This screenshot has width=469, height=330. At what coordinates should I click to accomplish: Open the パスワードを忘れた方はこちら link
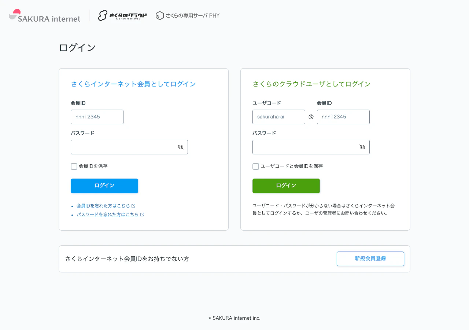coord(108,214)
